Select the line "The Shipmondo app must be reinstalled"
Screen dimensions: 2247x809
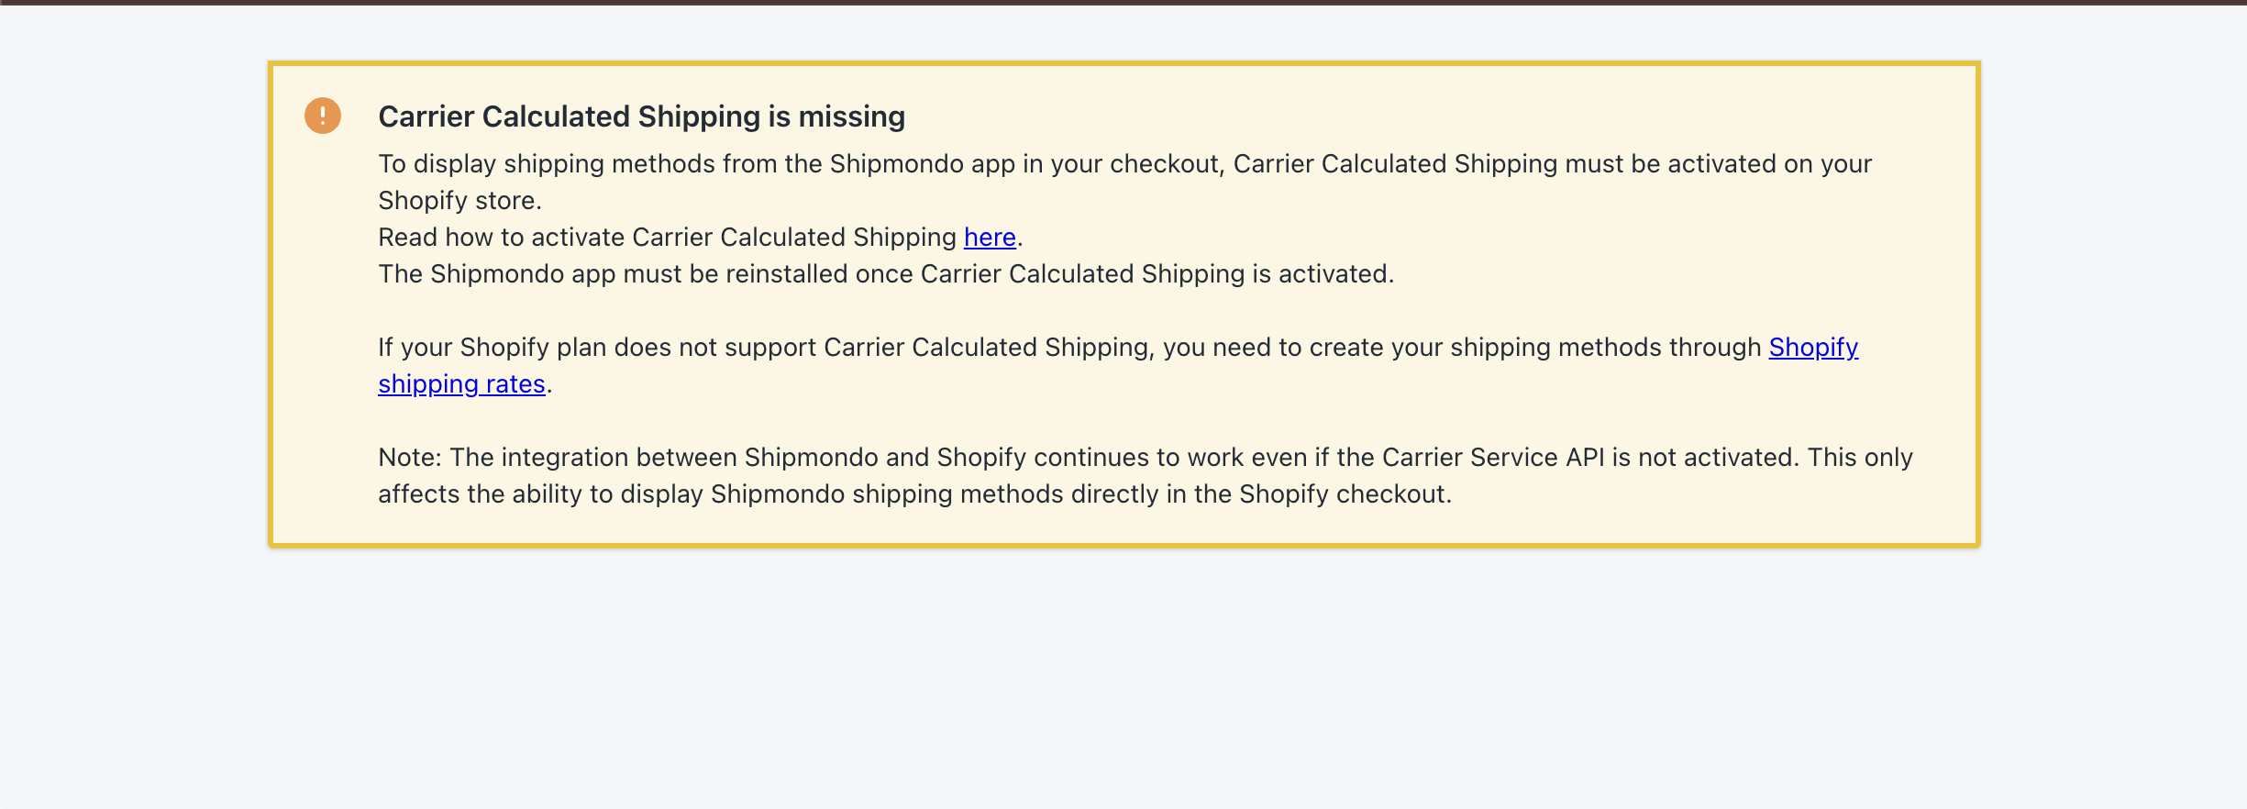[885, 274]
